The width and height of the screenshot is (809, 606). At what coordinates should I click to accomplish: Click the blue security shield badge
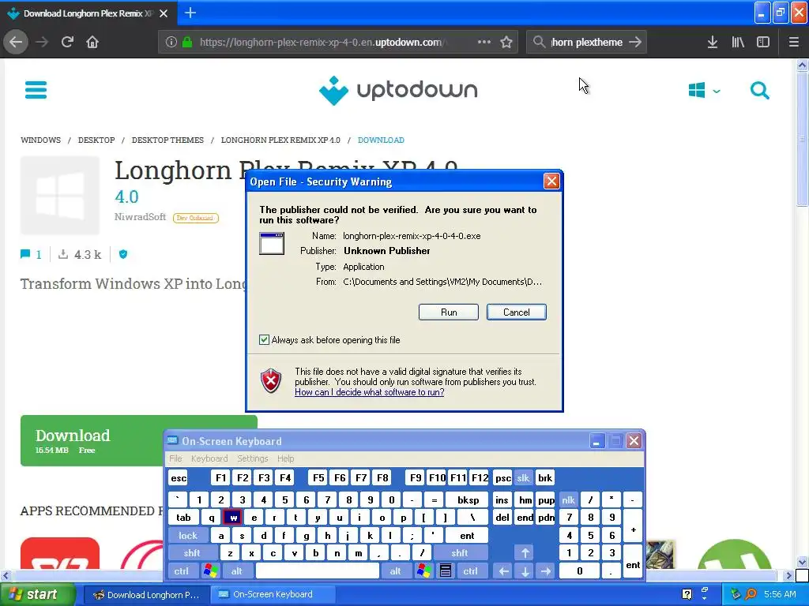122,254
